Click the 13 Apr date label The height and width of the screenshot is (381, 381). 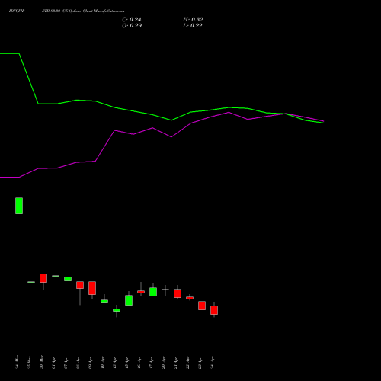(x=114, y=363)
